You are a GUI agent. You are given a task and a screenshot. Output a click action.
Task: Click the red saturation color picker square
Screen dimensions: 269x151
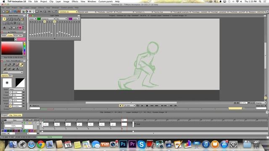(12, 48)
